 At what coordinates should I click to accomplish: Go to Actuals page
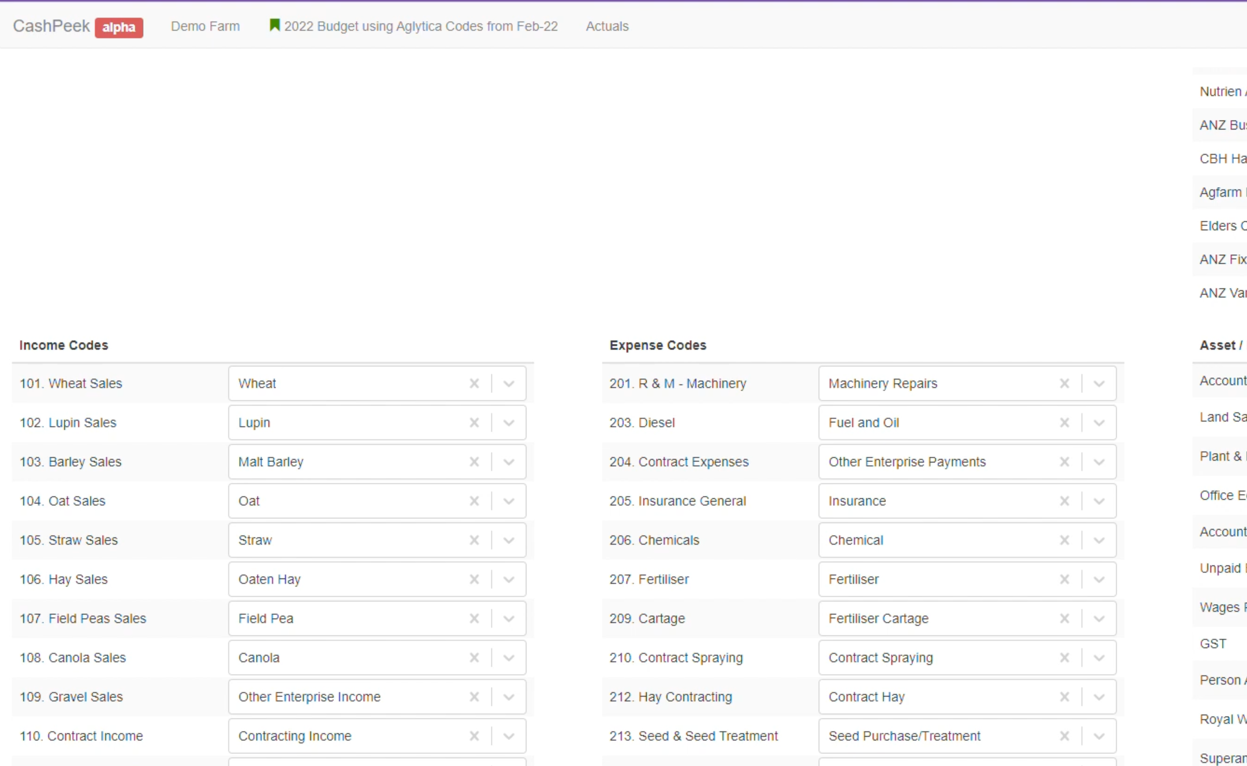tap(607, 26)
